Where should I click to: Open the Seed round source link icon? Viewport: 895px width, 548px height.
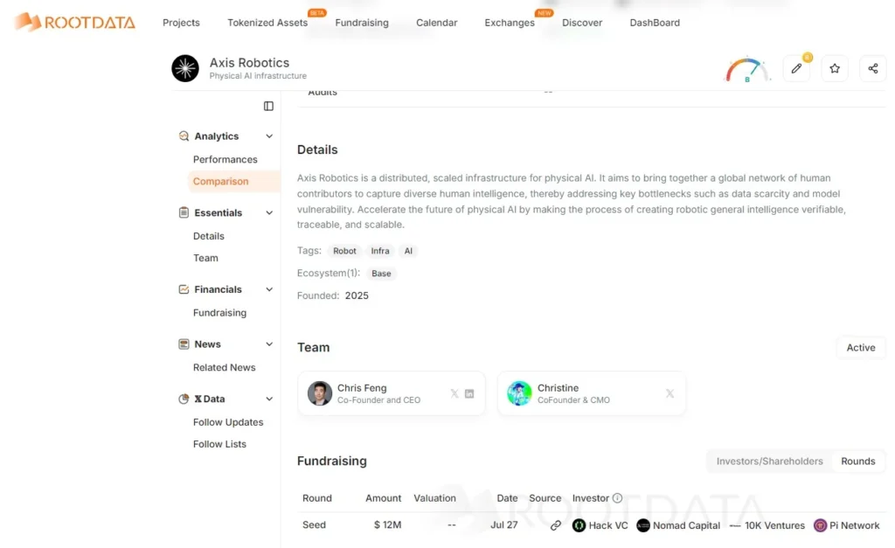(555, 525)
